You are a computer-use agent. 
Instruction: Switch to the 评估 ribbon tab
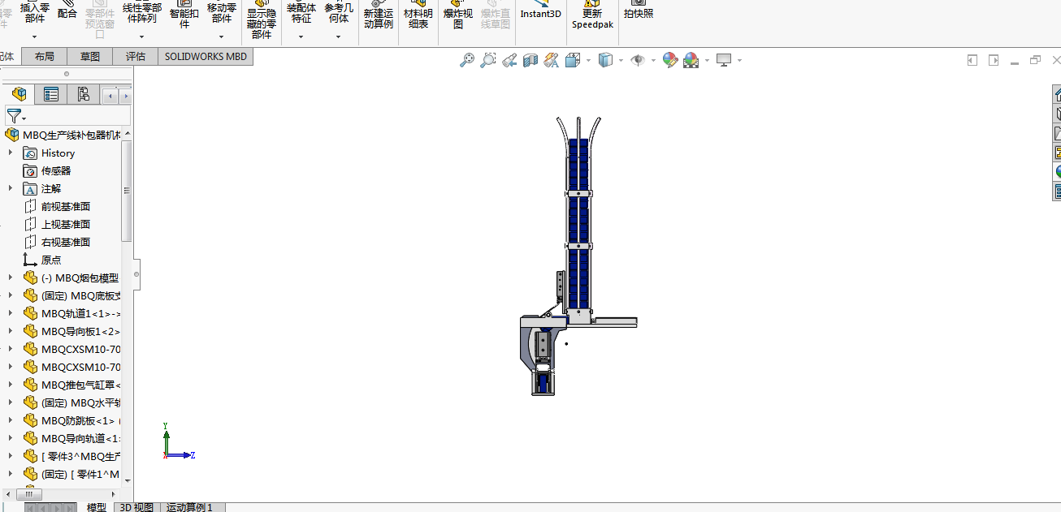136,56
